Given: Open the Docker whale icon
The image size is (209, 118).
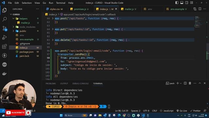Looking at the screenshot, I should (4, 73).
